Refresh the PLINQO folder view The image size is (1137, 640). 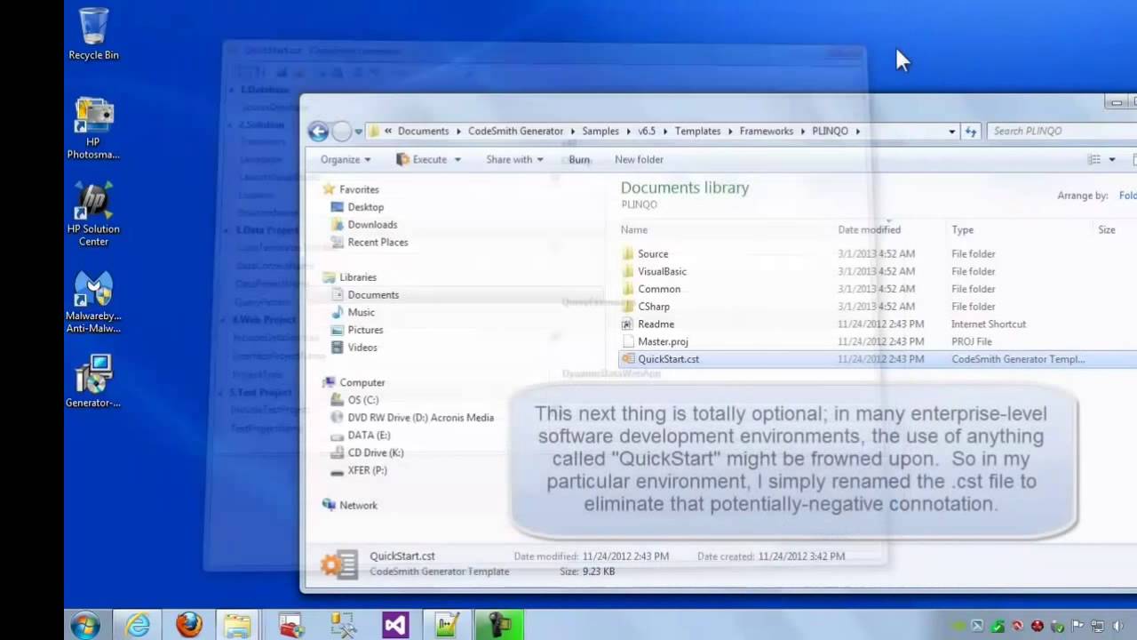[971, 132]
